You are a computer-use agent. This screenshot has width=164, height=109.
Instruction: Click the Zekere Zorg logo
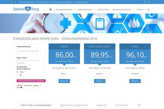point(26,9)
